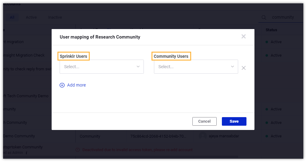This screenshot has height=163, width=307.
Task: Save the user mapping
Action: pyautogui.click(x=234, y=121)
